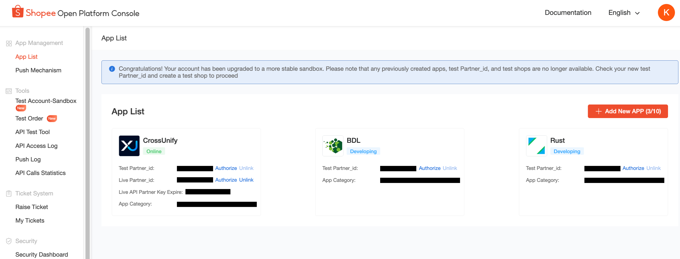This screenshot has height=259, width=680.
Task: Click the App Management grid icon
Action: click(x=9, y=43)
